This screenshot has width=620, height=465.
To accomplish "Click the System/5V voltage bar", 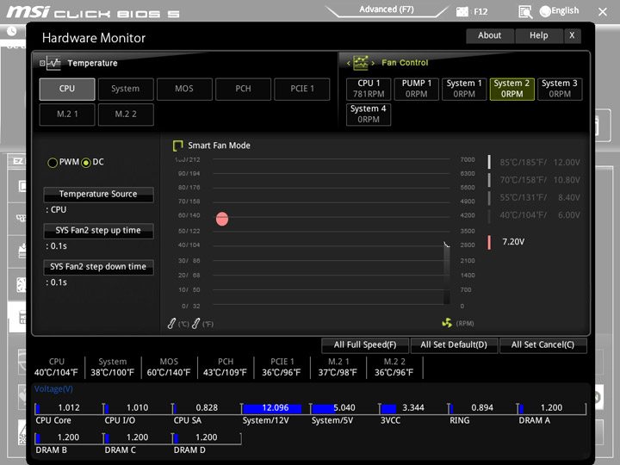I will click(x=324, y=408).
